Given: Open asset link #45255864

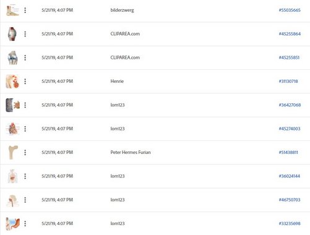Looking at the screenshot, I should click(290, 34).
